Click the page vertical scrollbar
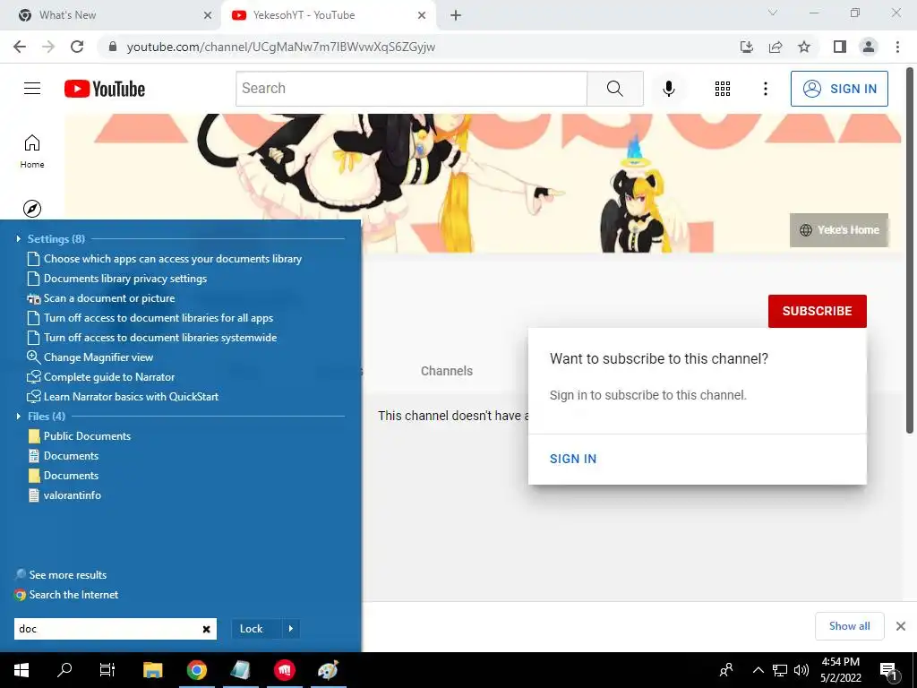The height and width of the screenshot is (688, 917). (x=910, y=252)
